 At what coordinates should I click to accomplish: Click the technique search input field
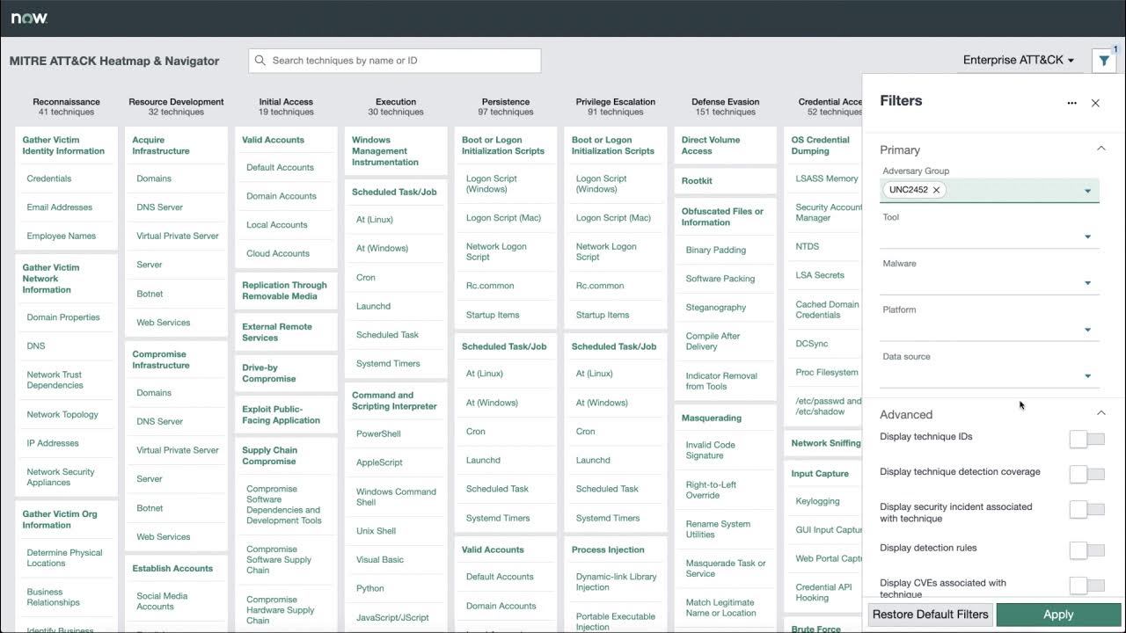[396, 60]
